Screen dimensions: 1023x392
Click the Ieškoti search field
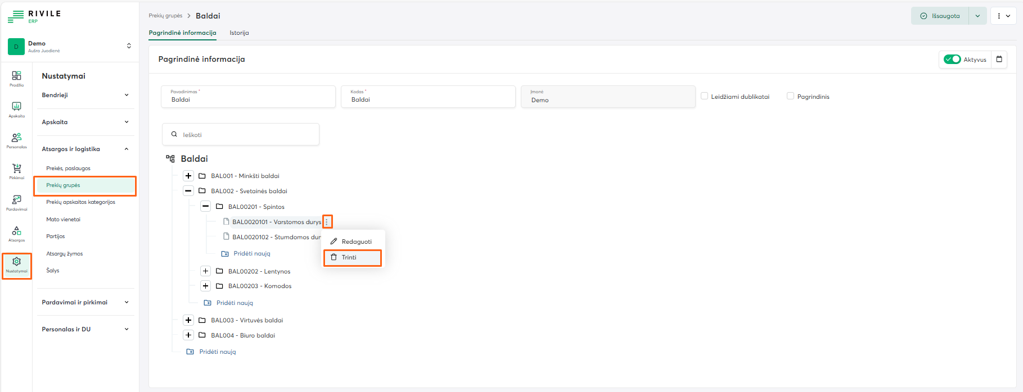tap(241, 135)
